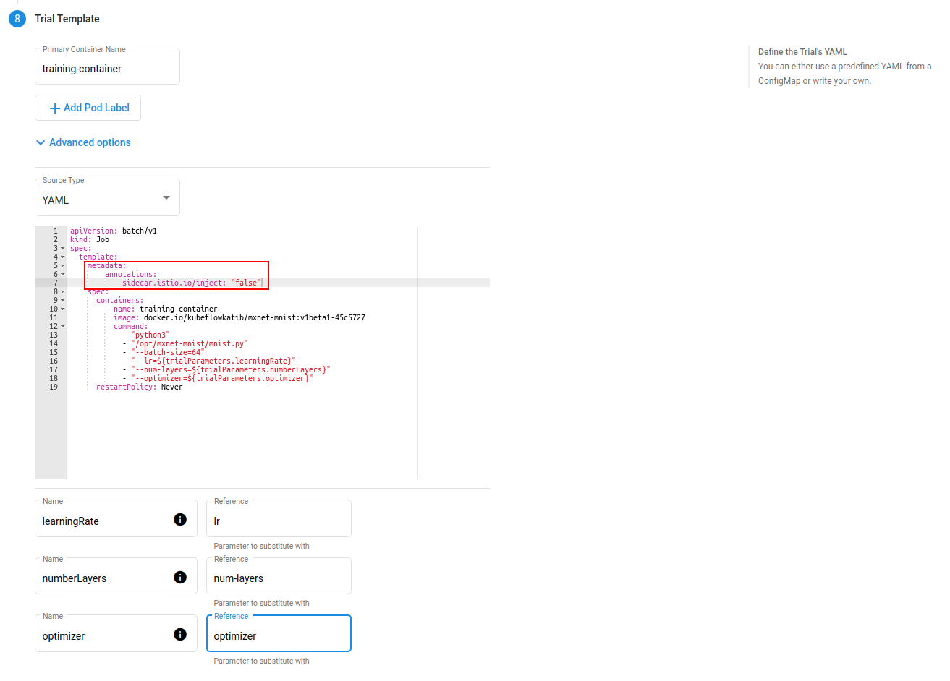Screen dimensions: 950x681
Task: Fold the template block at line 4
Action: click(x=62, y=257)
